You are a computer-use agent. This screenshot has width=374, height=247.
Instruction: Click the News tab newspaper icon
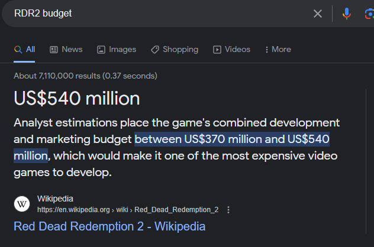point(54,50)
